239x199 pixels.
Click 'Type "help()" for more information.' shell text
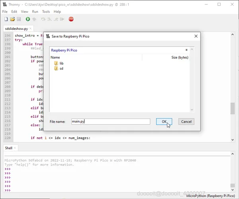39,165
